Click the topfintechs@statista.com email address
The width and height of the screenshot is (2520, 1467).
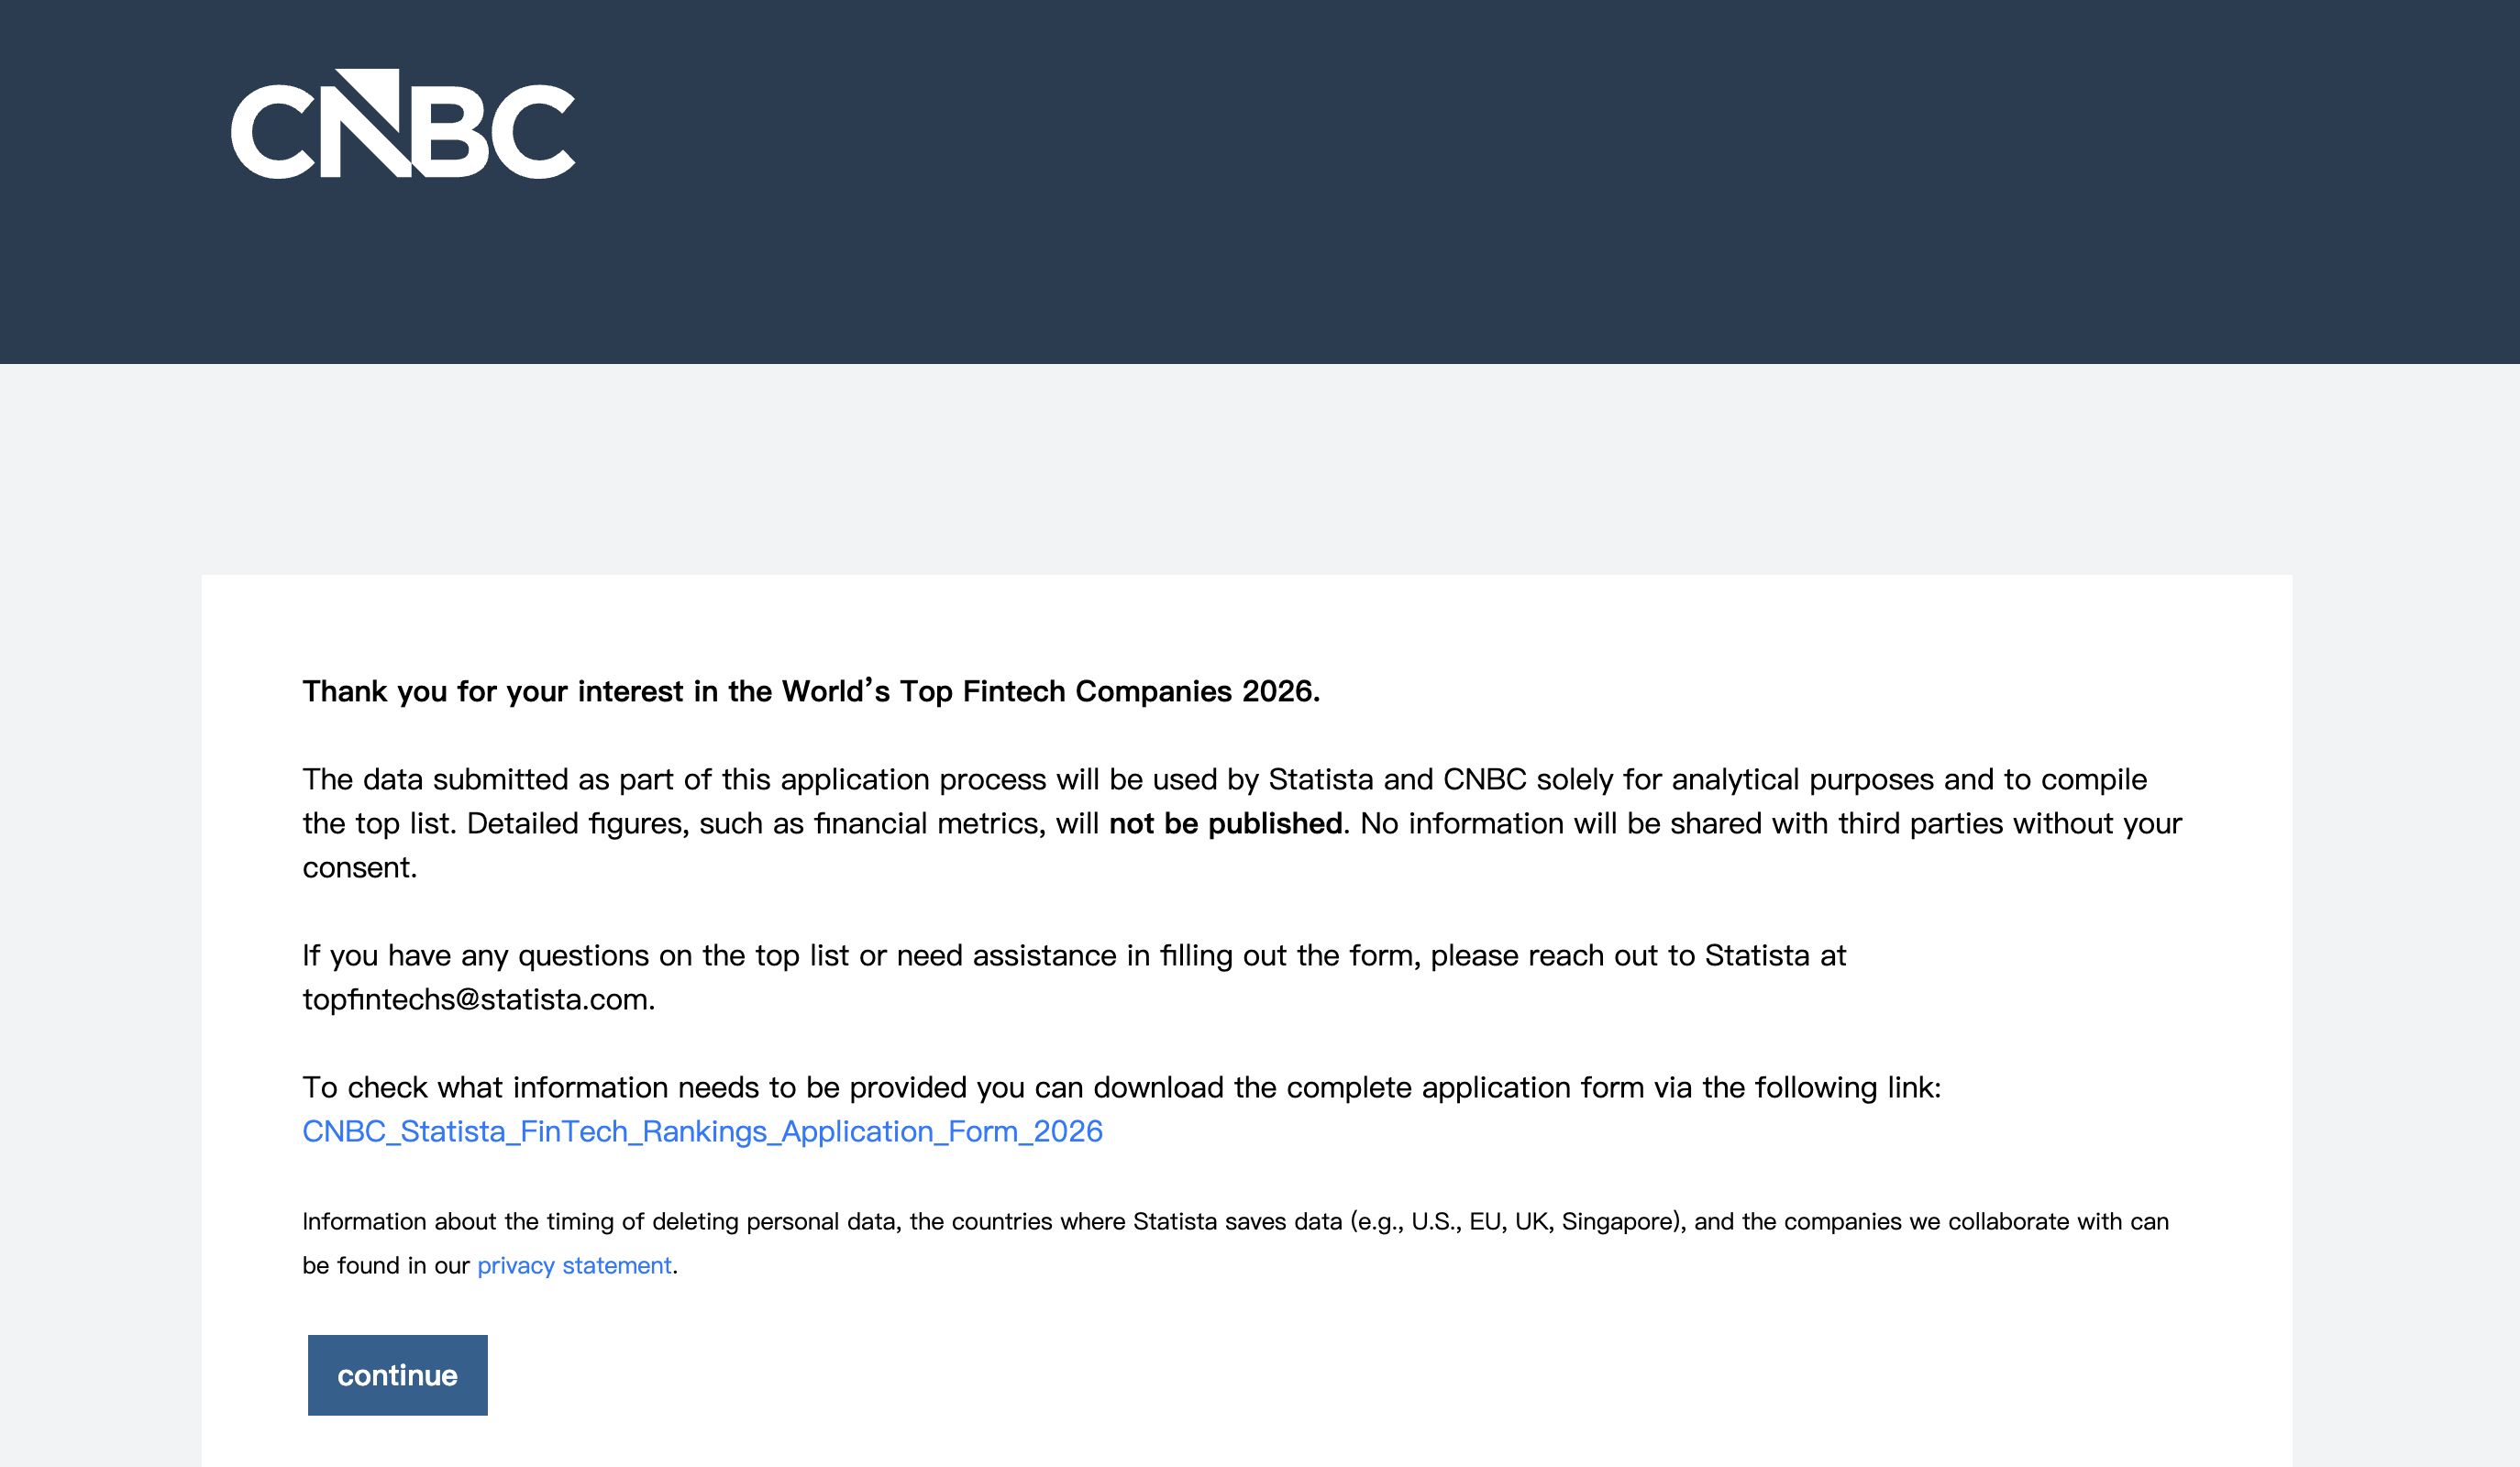477,999
